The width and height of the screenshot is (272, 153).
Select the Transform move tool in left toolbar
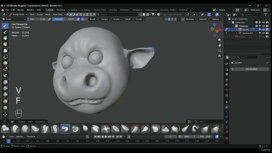click(x=5, y=114)
